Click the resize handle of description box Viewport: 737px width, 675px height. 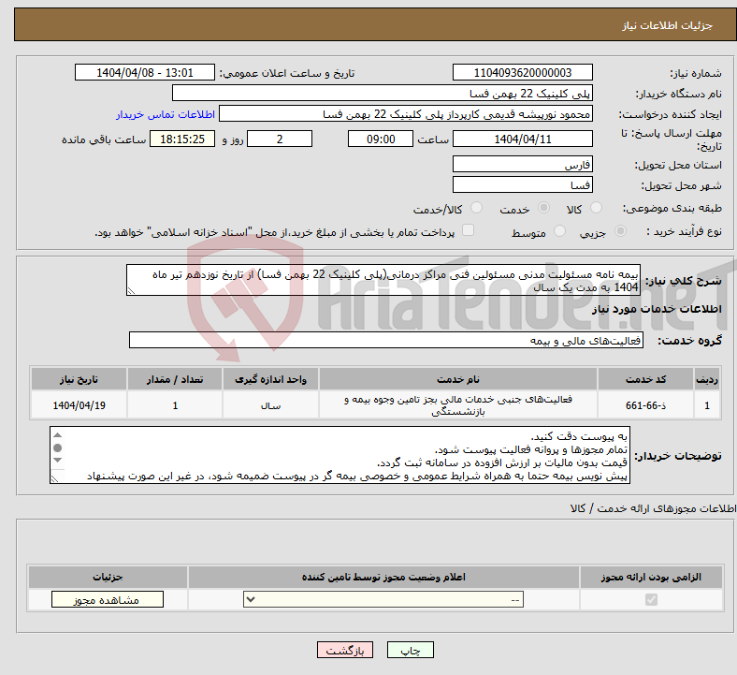pos(131,291)
